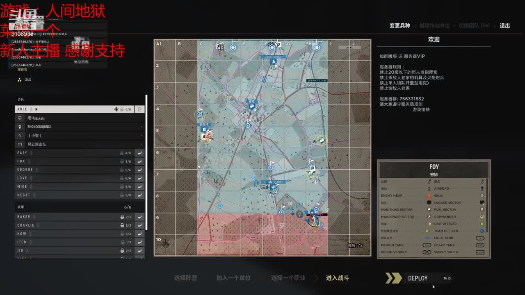Expand the arrow on the 风云突击队 row
This screenshot has width=525, height=295.
(142, 144)
